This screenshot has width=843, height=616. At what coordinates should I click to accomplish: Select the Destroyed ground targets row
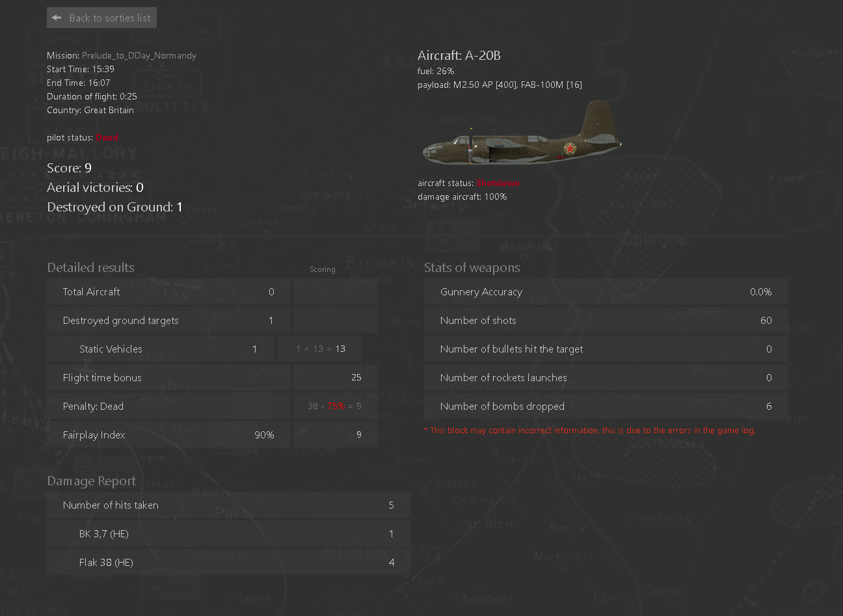tap(168, 321)
